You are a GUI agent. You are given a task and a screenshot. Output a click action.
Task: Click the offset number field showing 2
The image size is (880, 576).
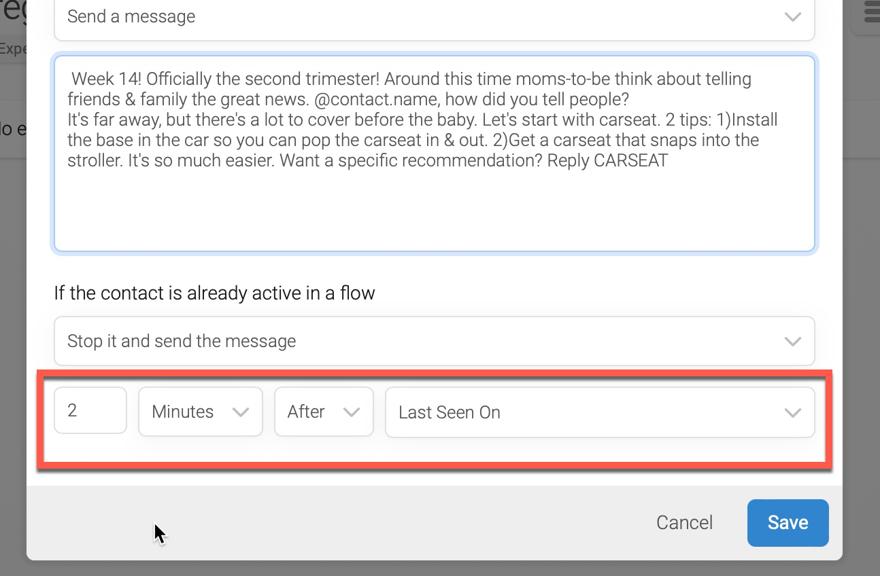pyautogui.click(x=90, y=410)
